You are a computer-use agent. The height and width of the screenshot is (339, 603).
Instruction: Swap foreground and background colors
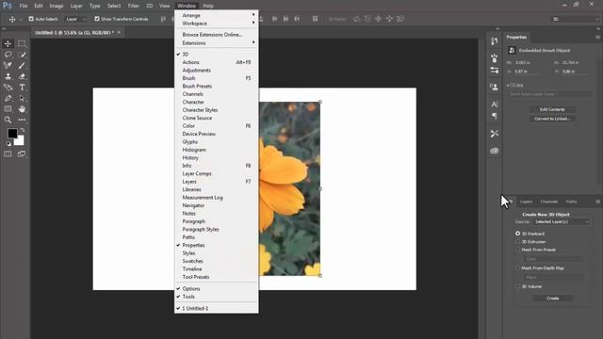(23, 130)
